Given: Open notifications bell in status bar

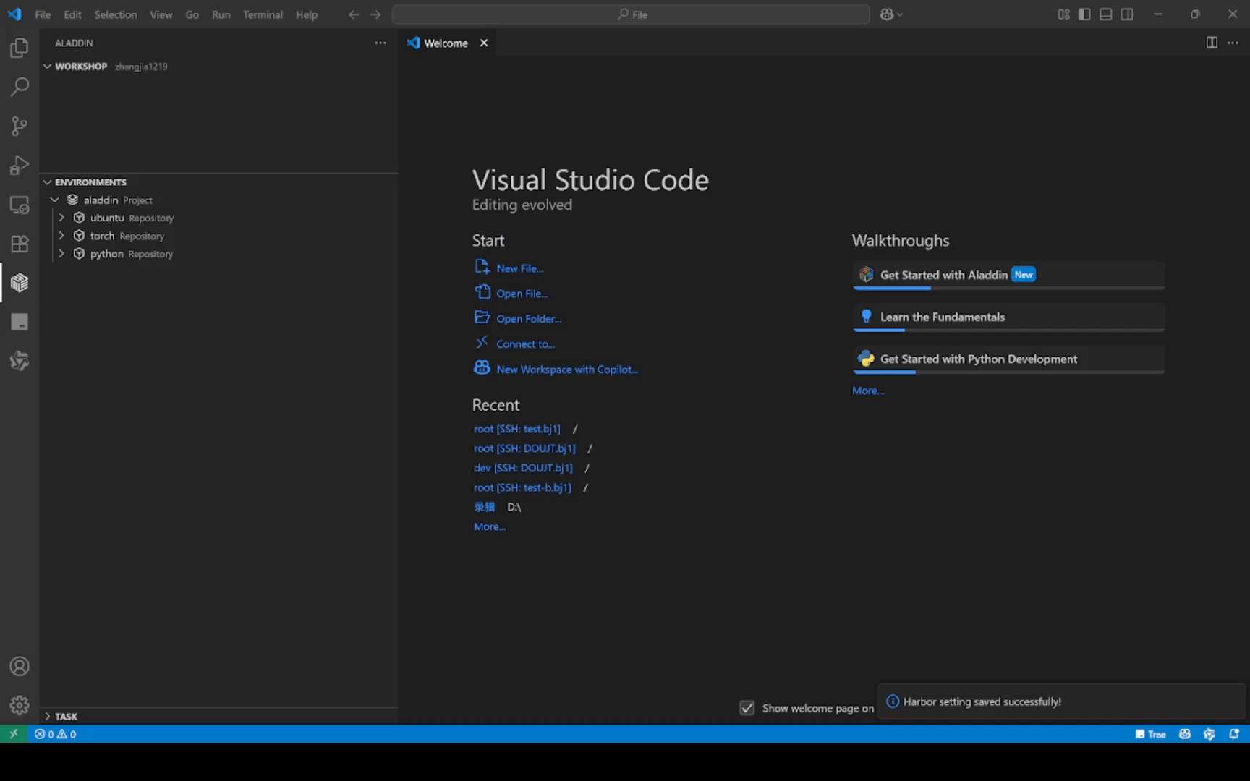Looking at the screenshot, I should pos(1234,733).
